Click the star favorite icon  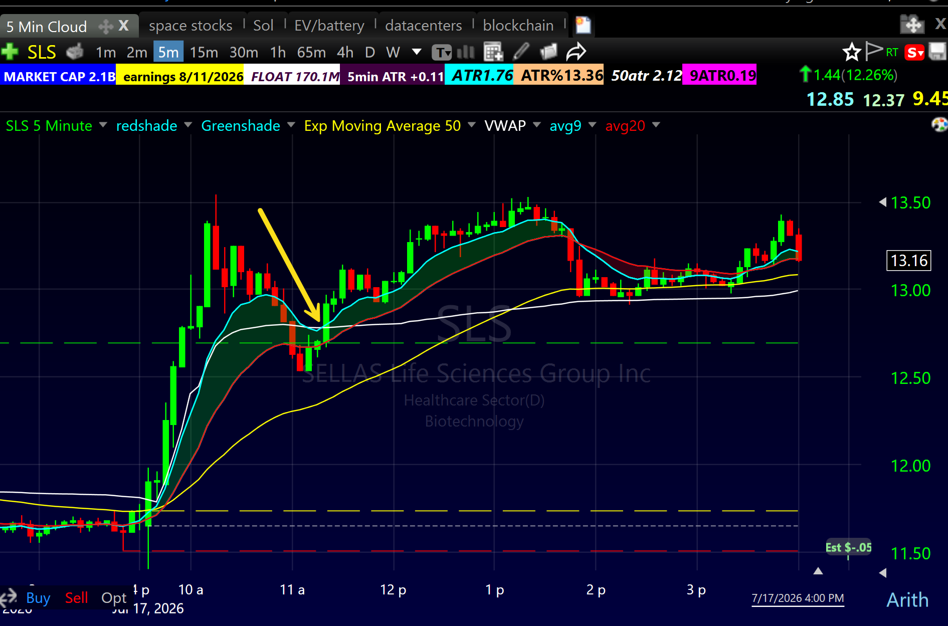[851, 52]
